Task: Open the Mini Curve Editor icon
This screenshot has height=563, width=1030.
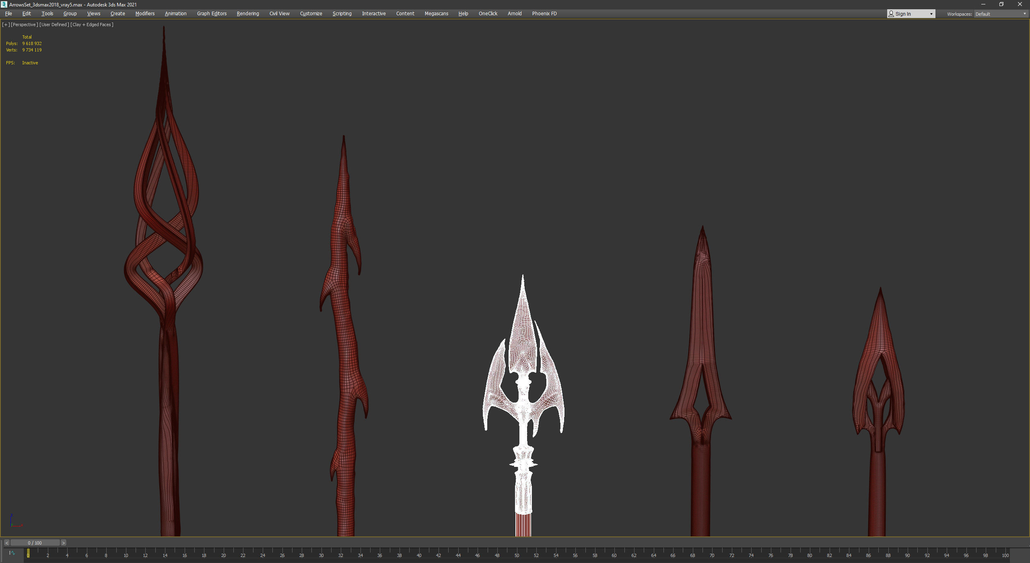Action: click(x=12, y=553)
